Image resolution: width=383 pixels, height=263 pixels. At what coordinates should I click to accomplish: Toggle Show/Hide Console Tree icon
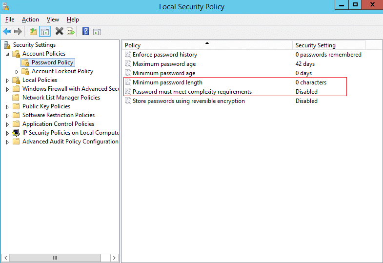point(45,32)
